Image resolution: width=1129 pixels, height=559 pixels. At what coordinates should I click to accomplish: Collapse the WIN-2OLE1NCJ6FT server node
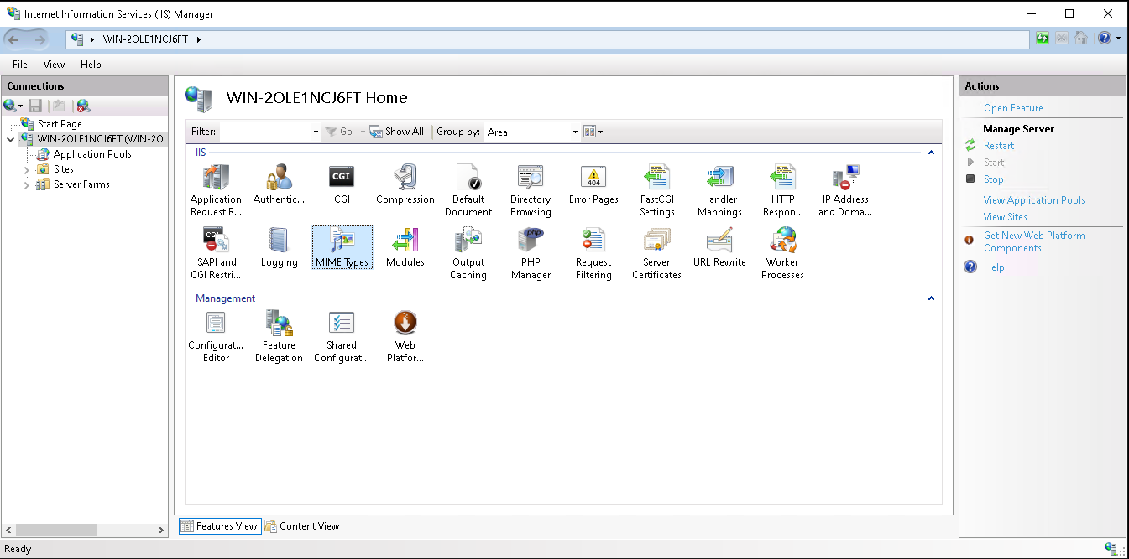11,139
